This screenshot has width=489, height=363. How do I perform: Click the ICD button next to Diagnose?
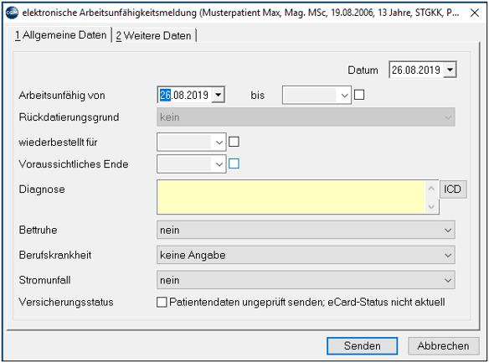[x=453, y=189]
